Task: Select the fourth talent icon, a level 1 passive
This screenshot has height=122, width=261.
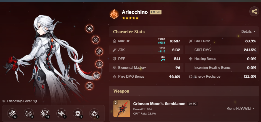Action: click(x=61, y=113)
